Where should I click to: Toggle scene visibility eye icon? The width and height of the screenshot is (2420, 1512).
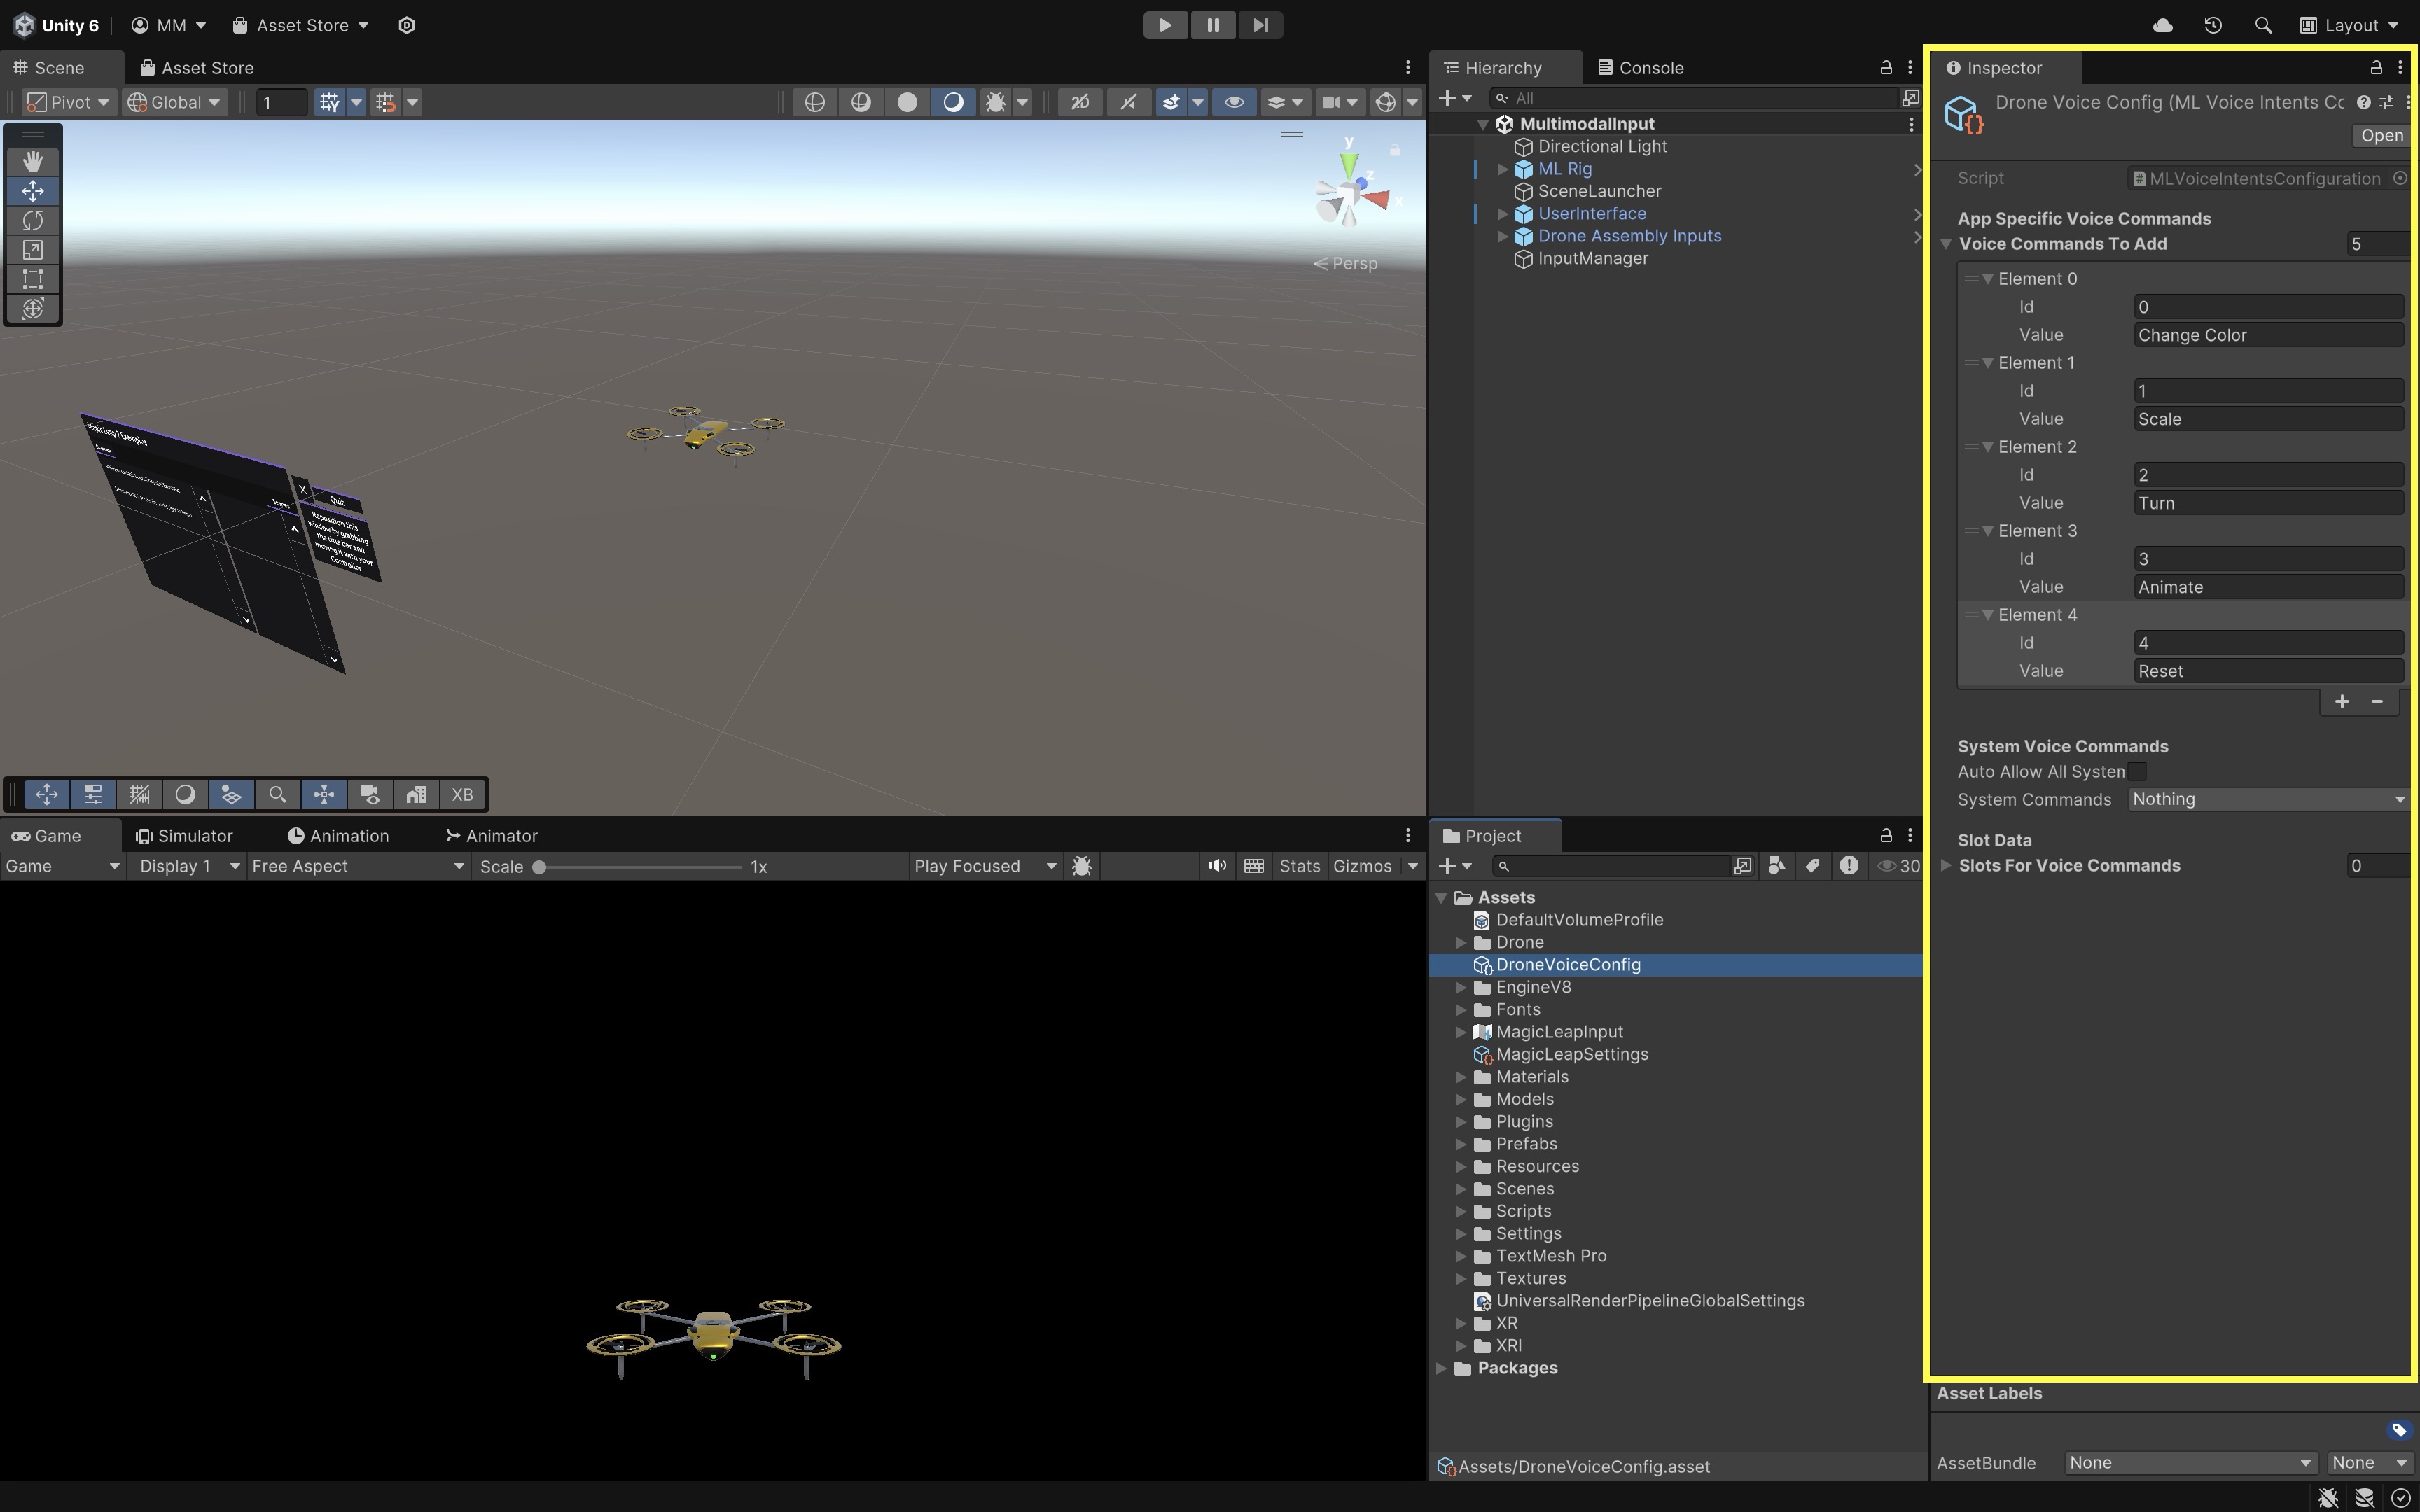coord(1234,102)
